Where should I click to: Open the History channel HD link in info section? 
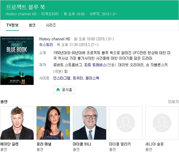tap(54, 39)
